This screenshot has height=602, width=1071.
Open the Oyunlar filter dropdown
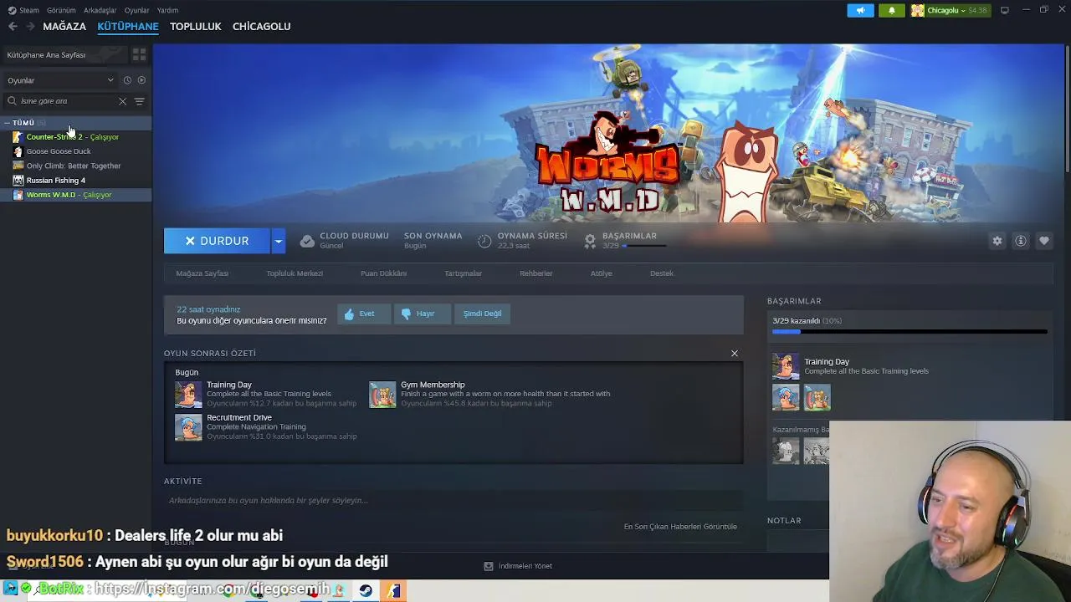coord(60,80)
